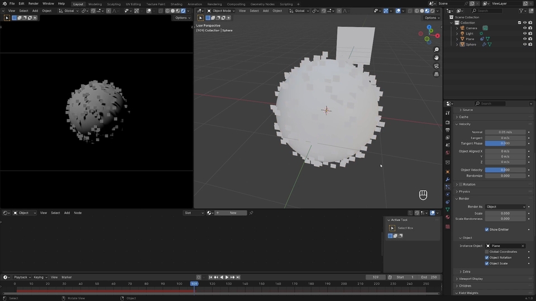Hide the Camera in viewport via eye icon
Viewport: 536px width, 301px height.
pos(525,28)
